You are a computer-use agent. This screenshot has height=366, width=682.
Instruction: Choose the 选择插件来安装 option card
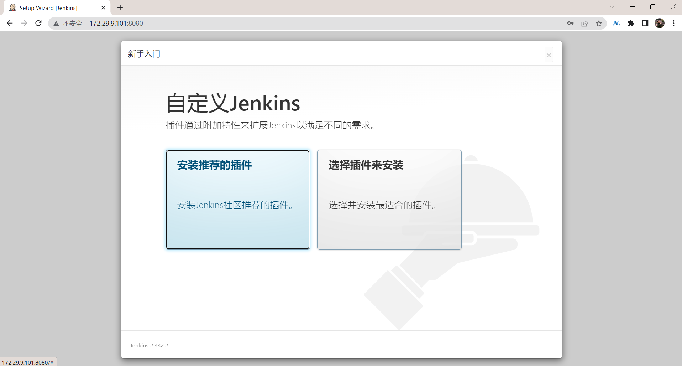389,200
